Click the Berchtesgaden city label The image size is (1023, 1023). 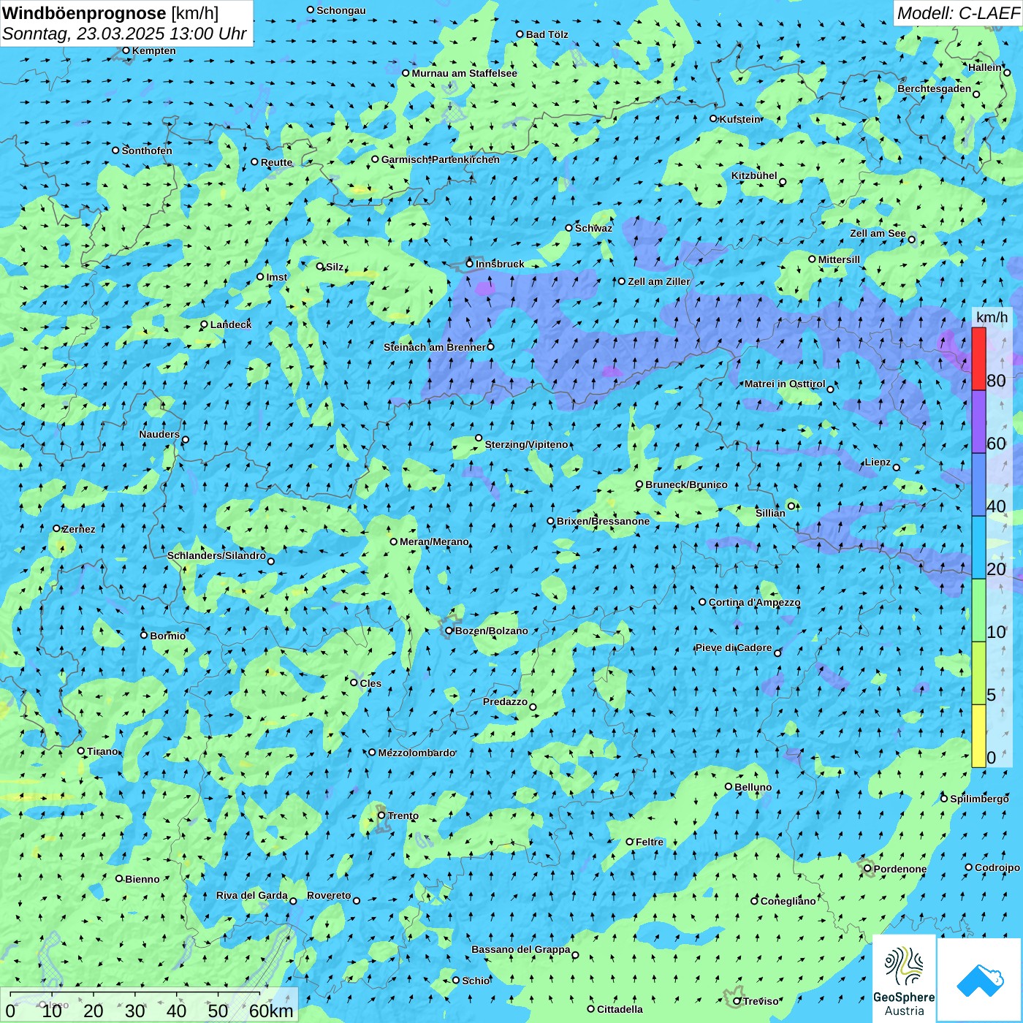(x=935, y=88)
